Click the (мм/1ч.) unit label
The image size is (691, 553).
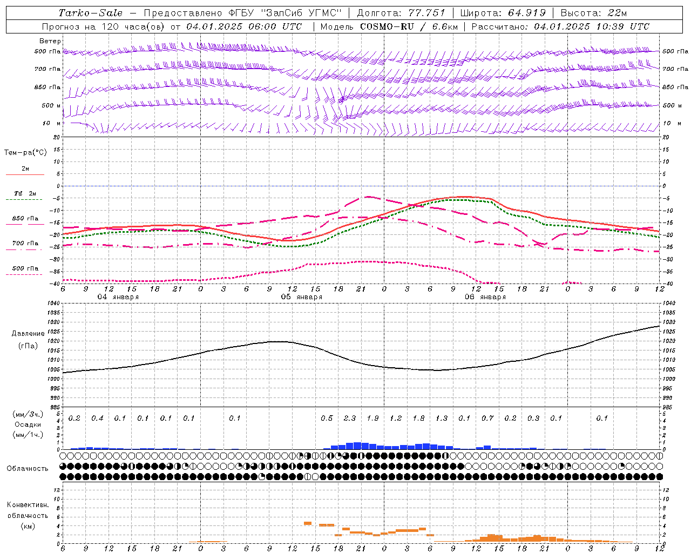(x=28, y=434)
